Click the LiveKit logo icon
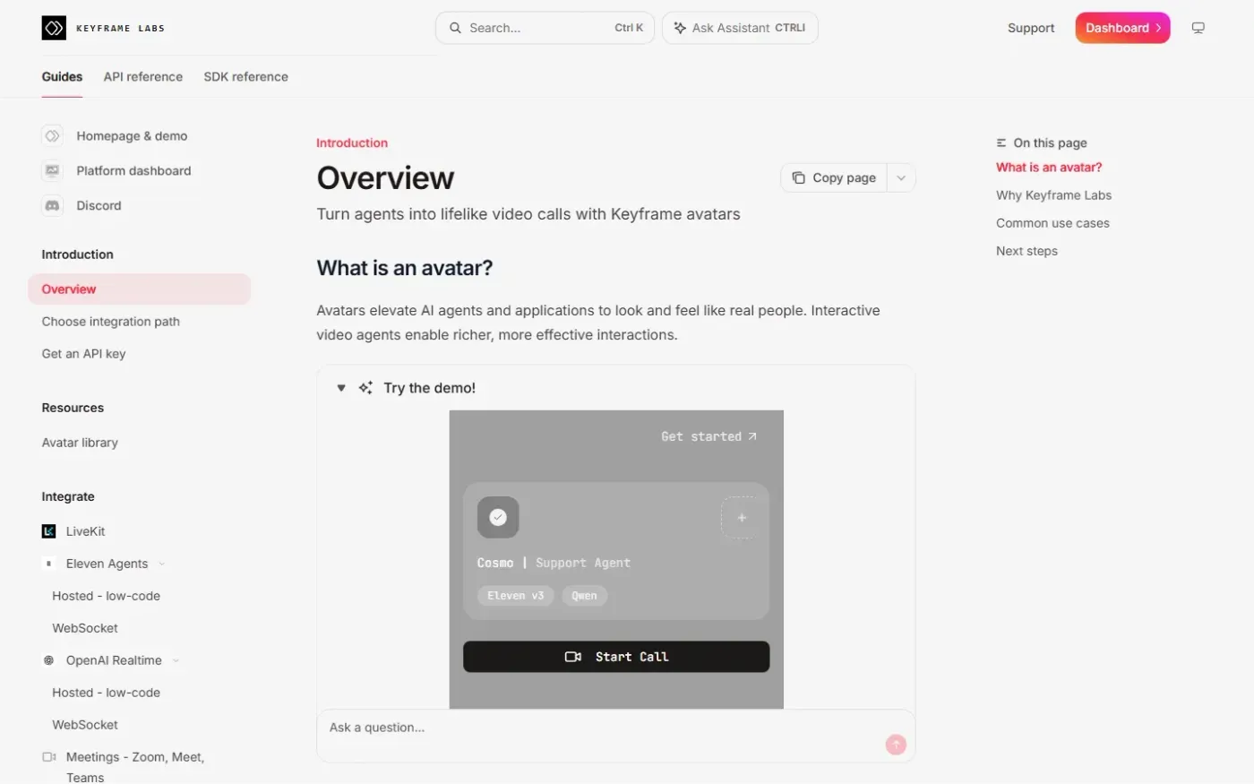Screen dimensions: 1254x784 coord(49,531)
